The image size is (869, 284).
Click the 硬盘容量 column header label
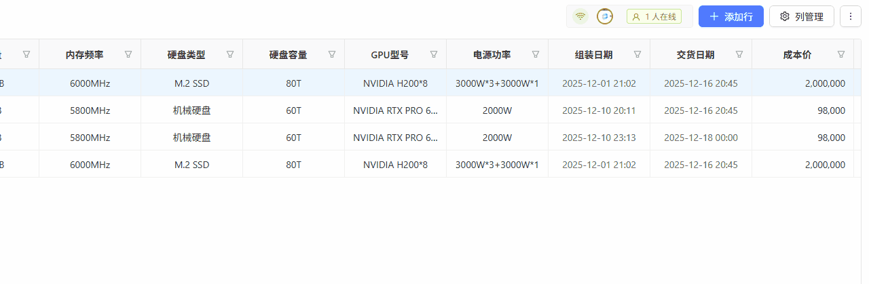pos(289,55)
